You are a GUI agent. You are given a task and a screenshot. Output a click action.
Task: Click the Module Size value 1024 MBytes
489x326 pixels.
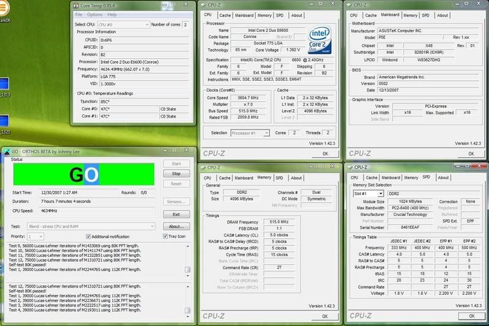point(410,201)
